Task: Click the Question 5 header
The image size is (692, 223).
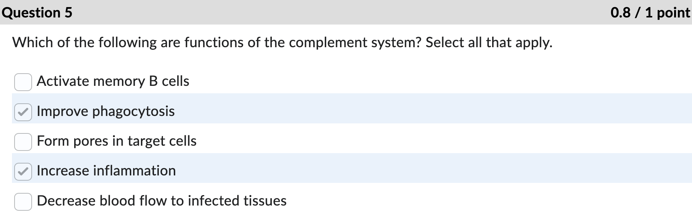Action: pyautogui.click(x=39, y=13)
